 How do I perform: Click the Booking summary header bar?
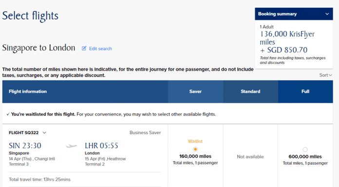pyautogui.click(x=294, y=14)
